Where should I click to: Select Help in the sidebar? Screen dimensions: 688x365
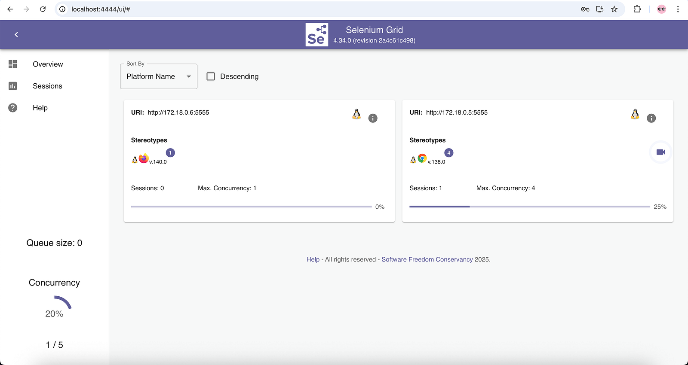pos(40,108)
